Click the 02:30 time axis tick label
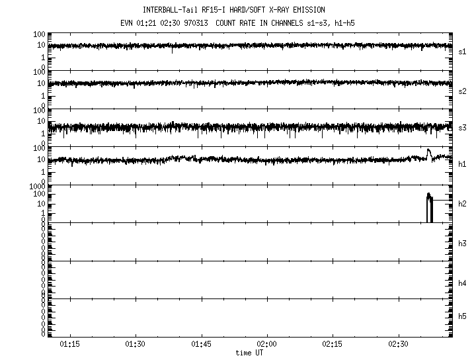 [x=398, y=345]
